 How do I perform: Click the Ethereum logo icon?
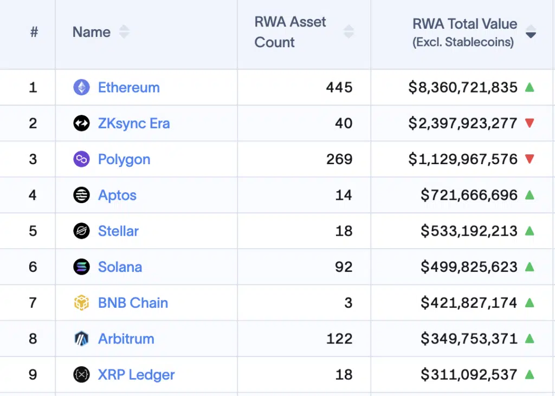81,87
